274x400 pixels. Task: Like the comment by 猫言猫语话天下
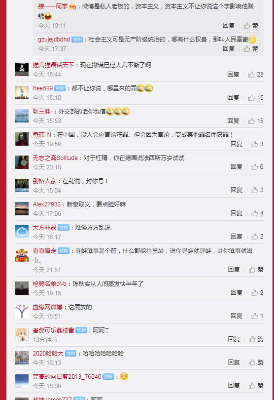(x=256, y=75)
